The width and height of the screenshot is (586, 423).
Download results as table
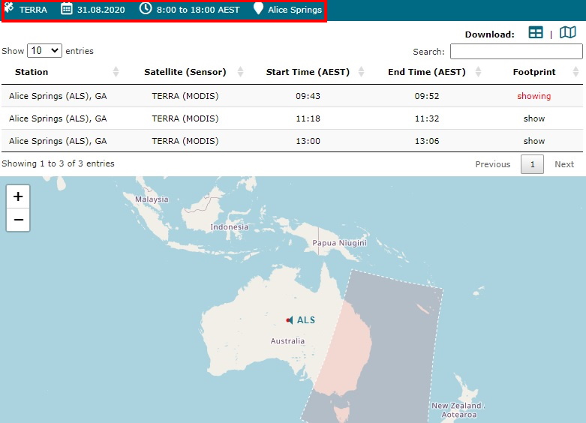click(x=535, y=33)
